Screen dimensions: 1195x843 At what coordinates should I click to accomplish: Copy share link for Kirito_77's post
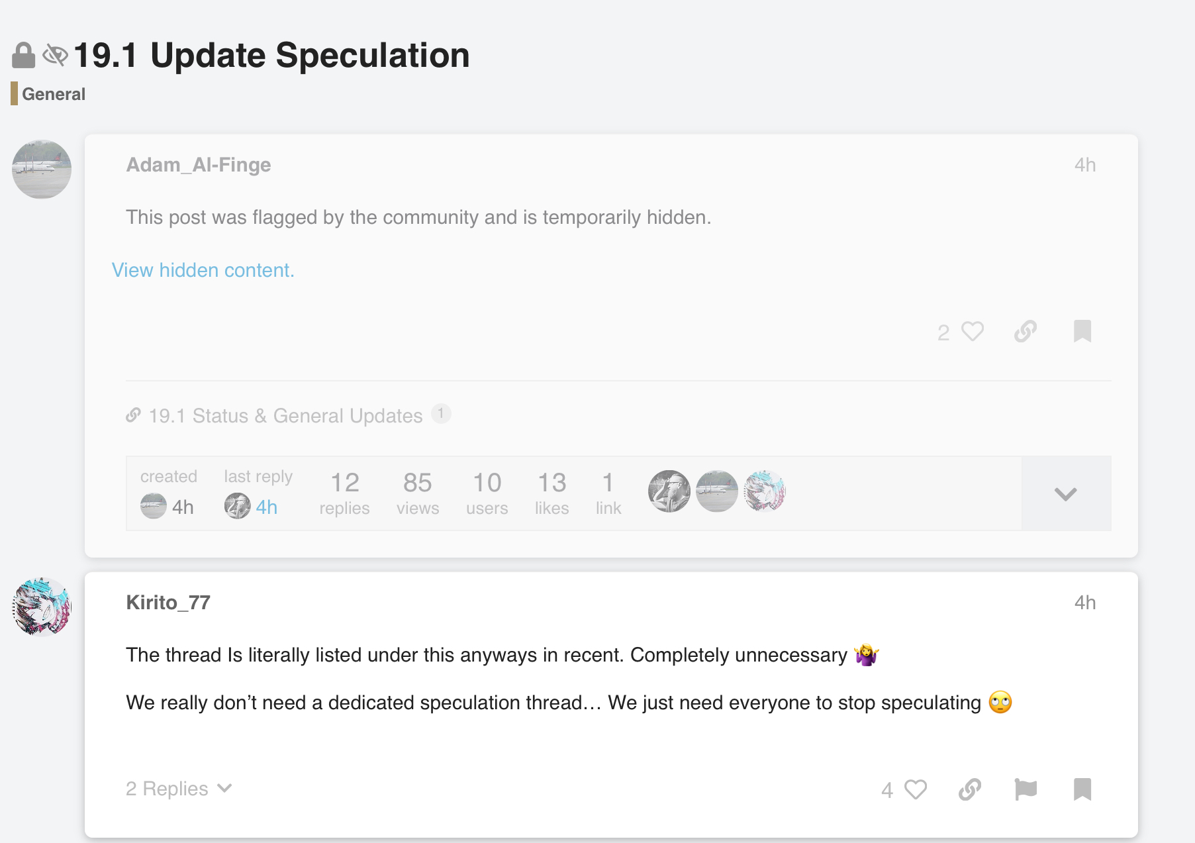click(x=969, y=789)
